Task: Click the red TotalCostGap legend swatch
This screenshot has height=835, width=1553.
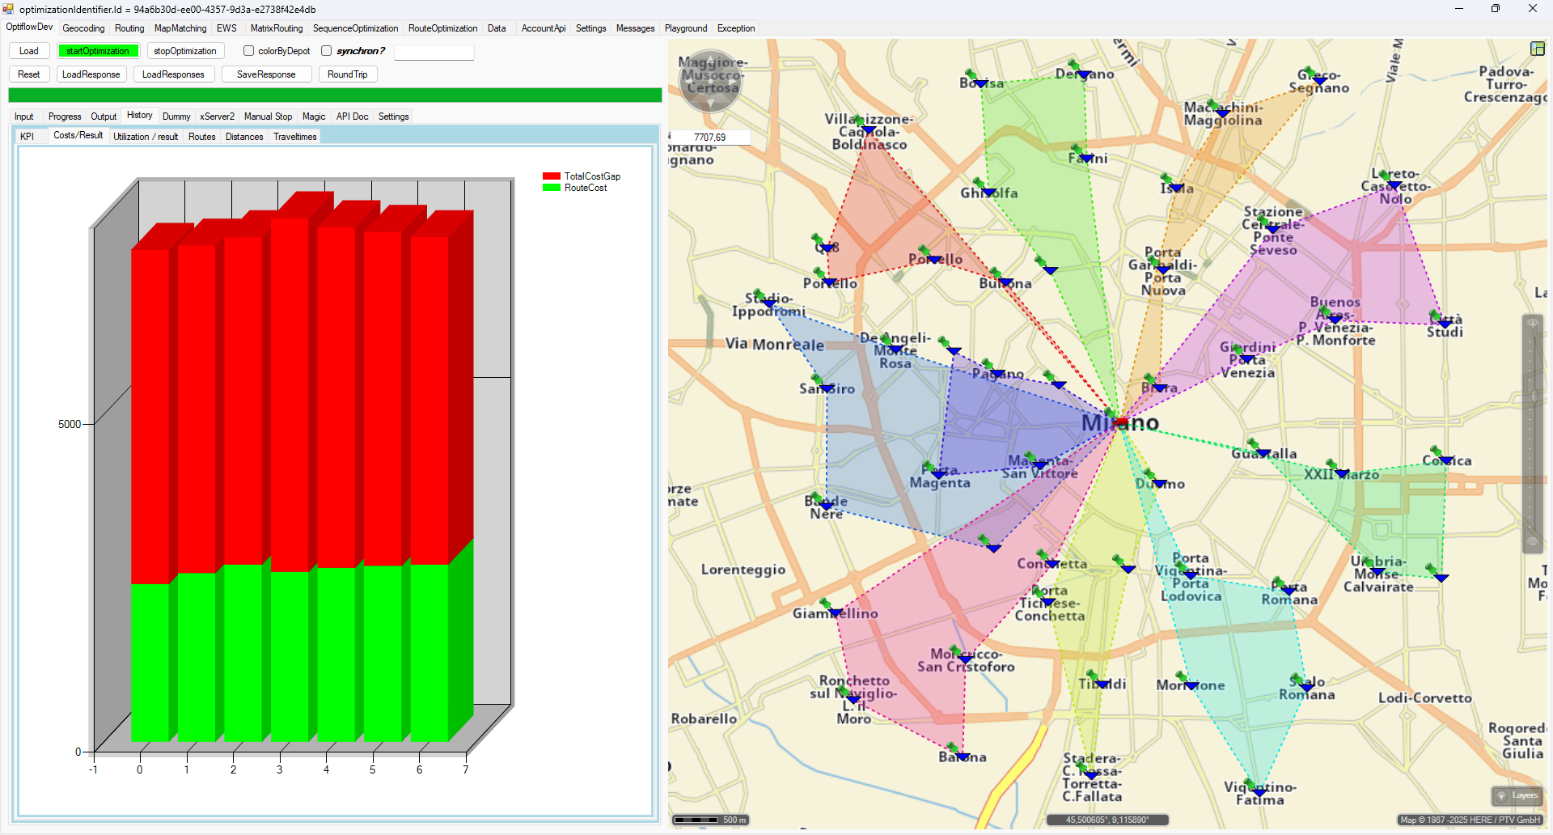Action: point(552,176)
